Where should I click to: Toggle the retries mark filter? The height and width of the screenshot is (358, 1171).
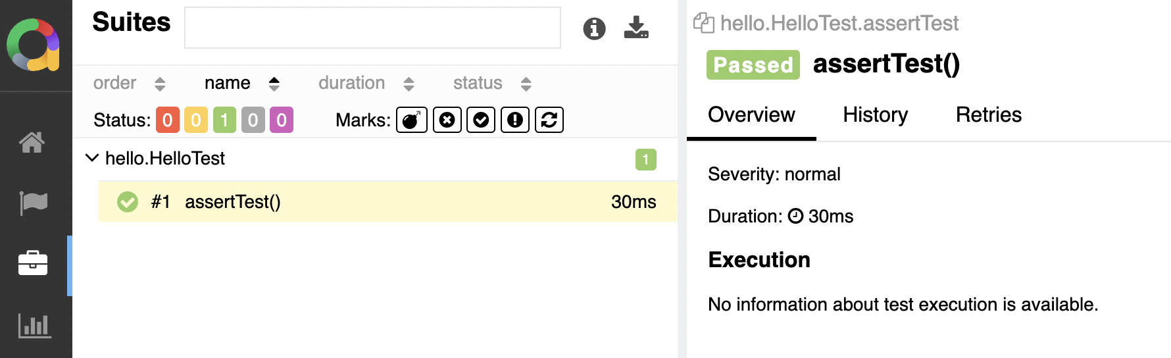pos(549,120)
